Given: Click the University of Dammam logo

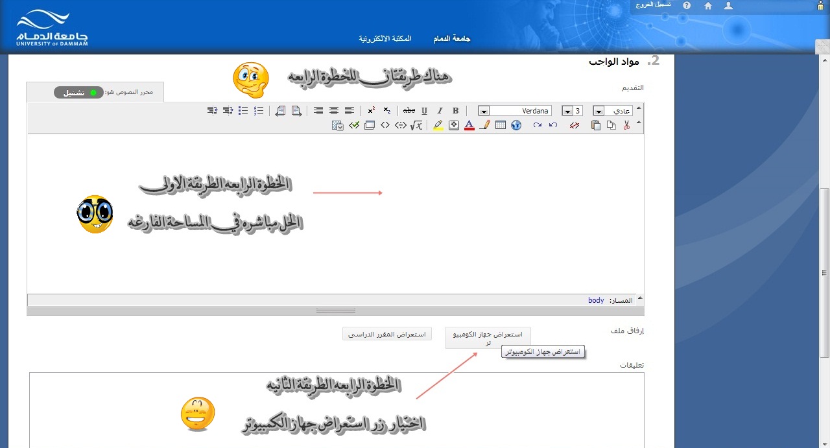Looking at the screenshot, I should pos(53,28).
